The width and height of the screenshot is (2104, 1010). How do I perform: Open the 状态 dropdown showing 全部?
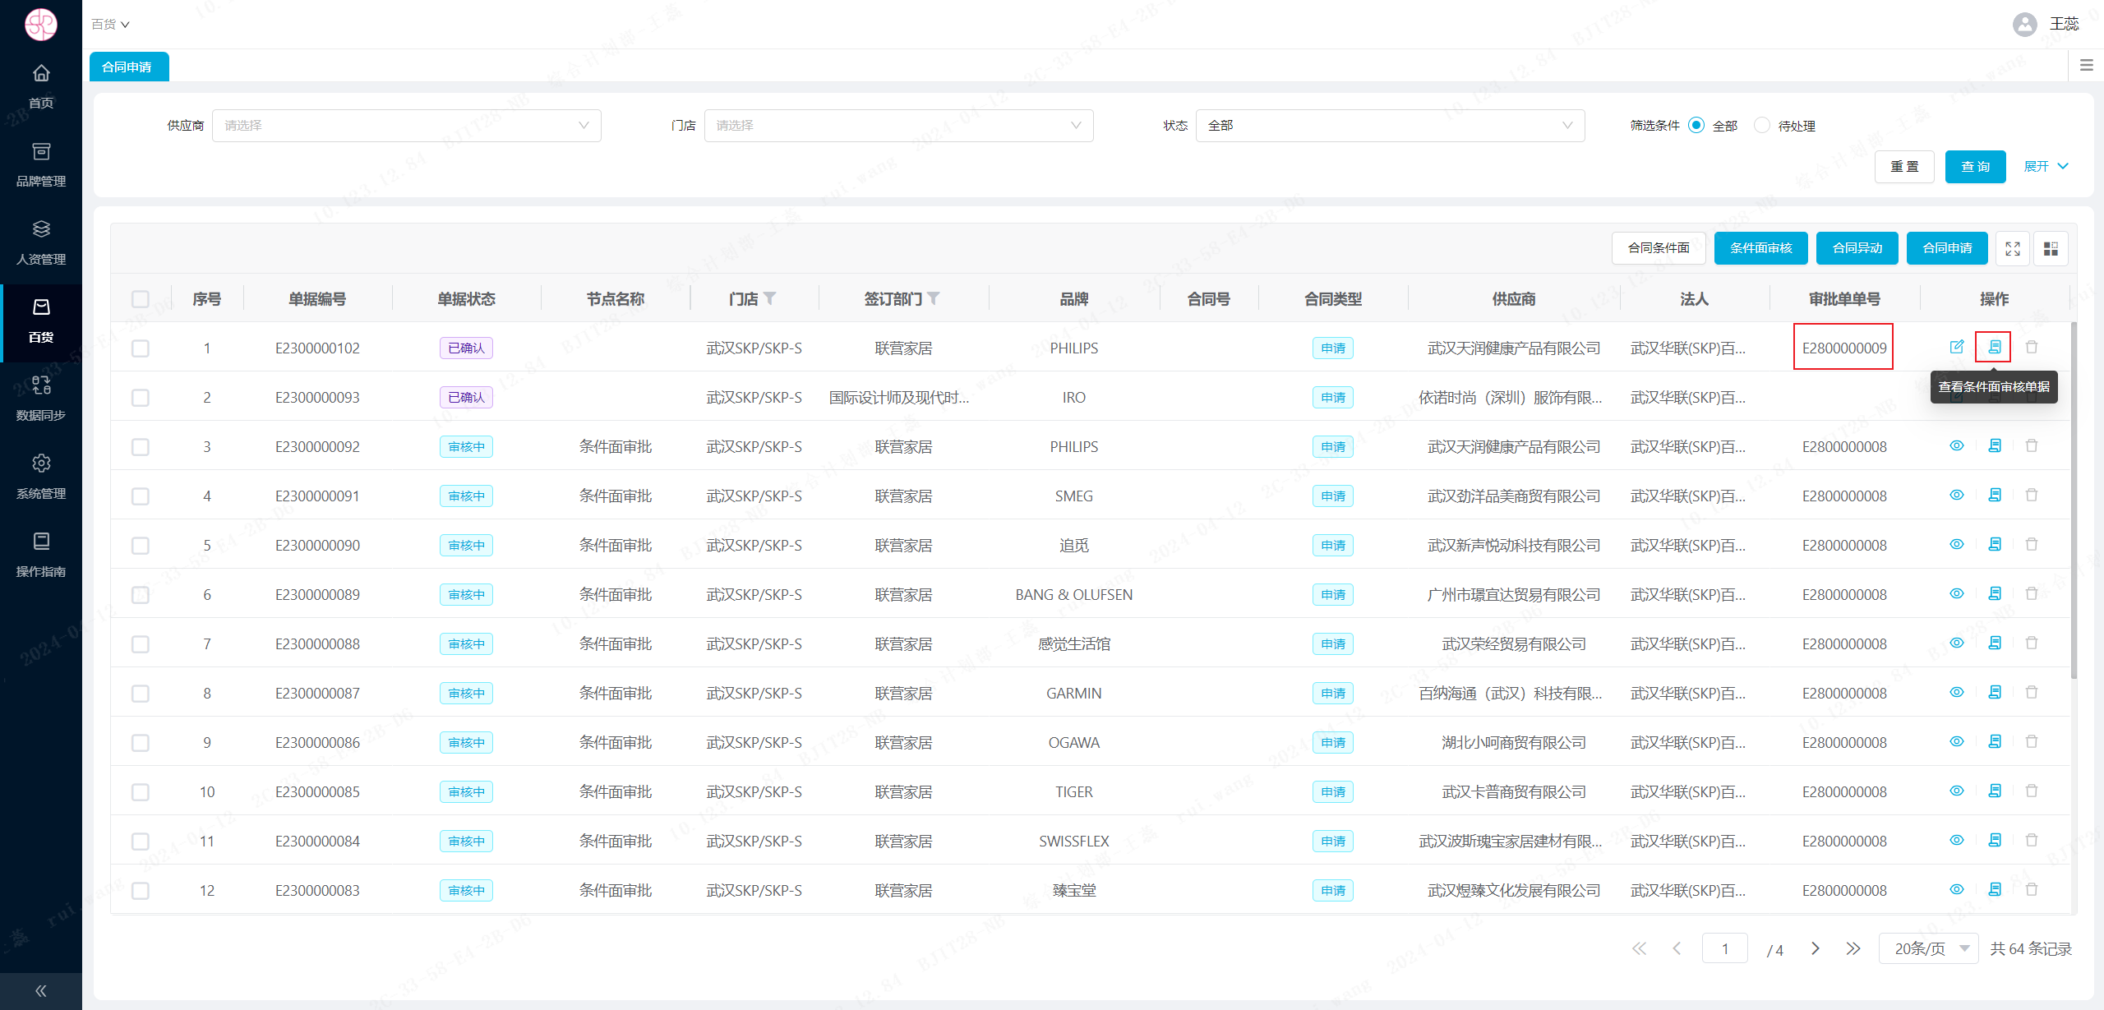pos(1391,126)
